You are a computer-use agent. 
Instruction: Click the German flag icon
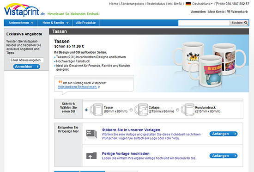coord(188,4)
